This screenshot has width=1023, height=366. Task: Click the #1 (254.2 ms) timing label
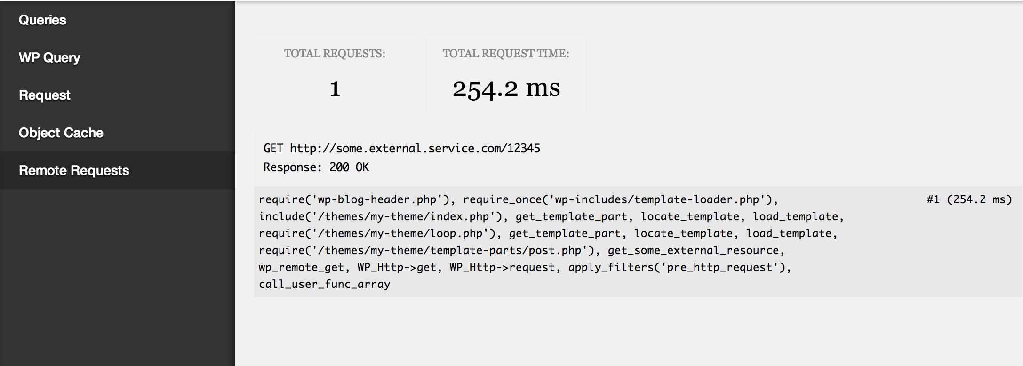(969, 199)
